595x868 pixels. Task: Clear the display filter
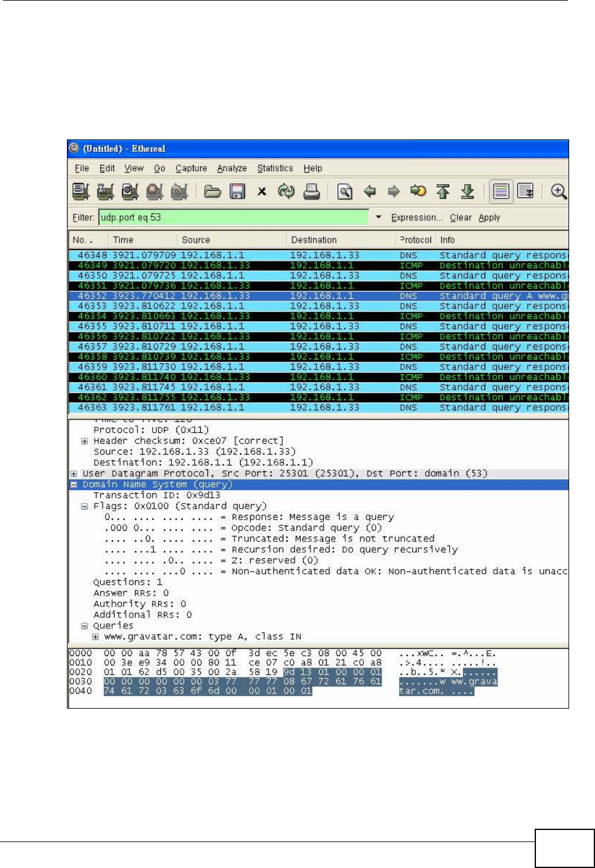click(x=461, y=218)
